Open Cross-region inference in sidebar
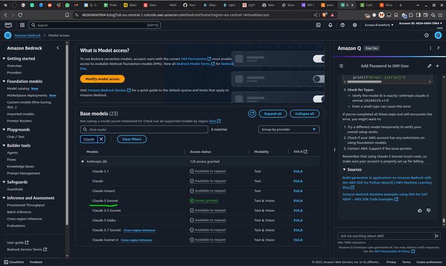 click(24, 219)
